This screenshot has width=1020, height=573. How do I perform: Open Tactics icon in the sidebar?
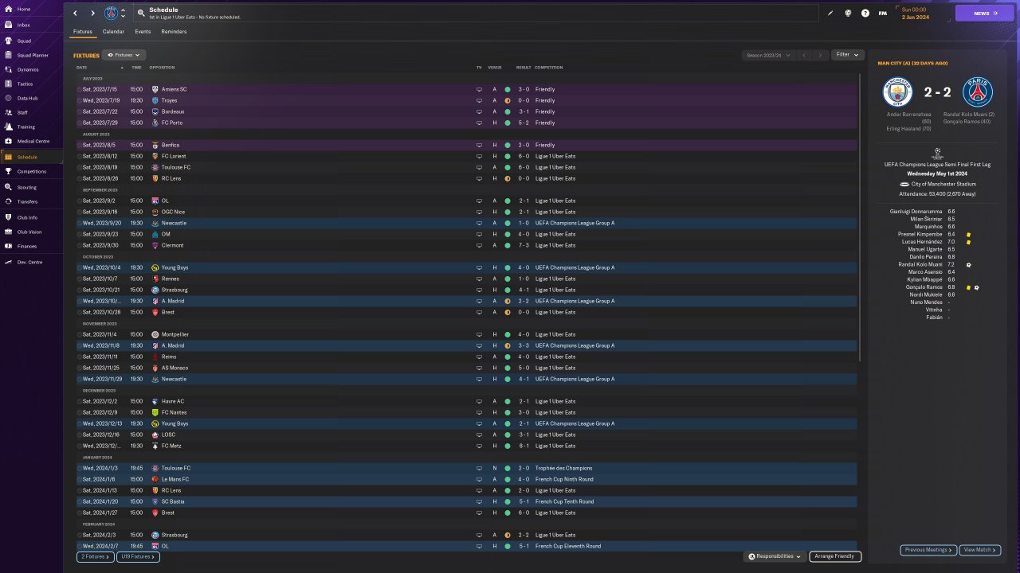click(x=8, y=84)
